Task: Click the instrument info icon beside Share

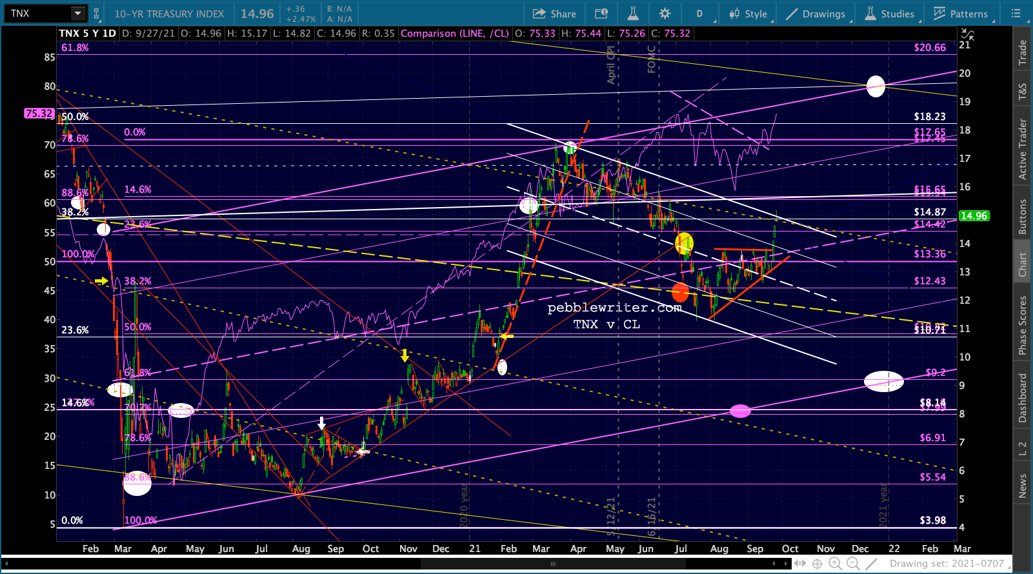Action: (601, 14)
